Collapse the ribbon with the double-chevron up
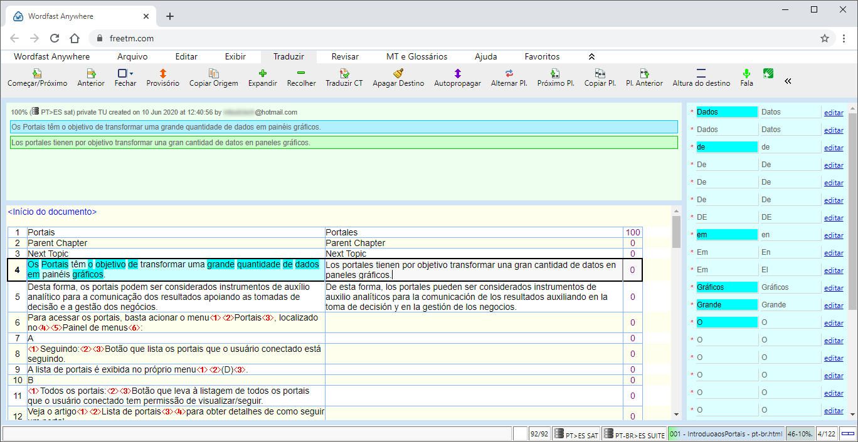This screenshot has width=858, height=442. click(x=591, y=56)
